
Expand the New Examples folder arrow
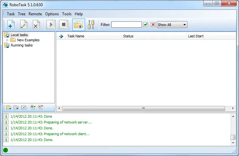7,40
